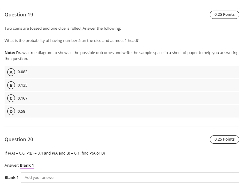This screenshot has height=191, width=242.
Task: Select option A radio circle
Action: point(11,72)
